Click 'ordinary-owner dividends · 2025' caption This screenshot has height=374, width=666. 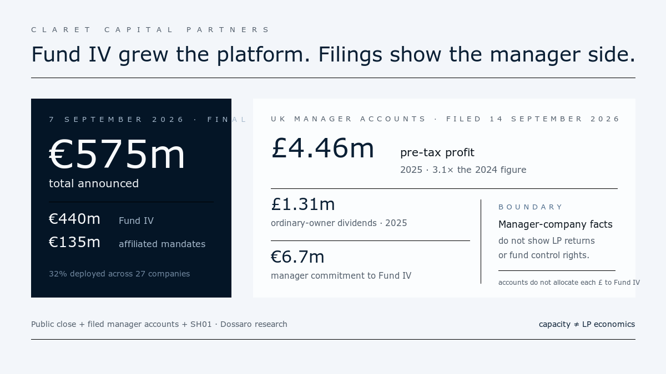click(339, 223)
